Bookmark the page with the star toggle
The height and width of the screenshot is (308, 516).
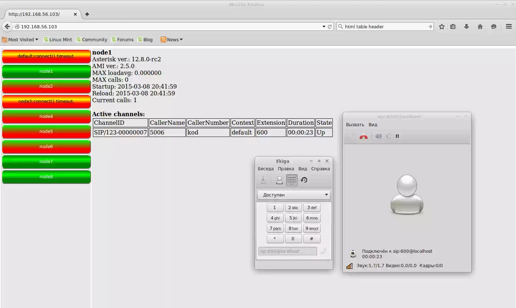point(441,27)
